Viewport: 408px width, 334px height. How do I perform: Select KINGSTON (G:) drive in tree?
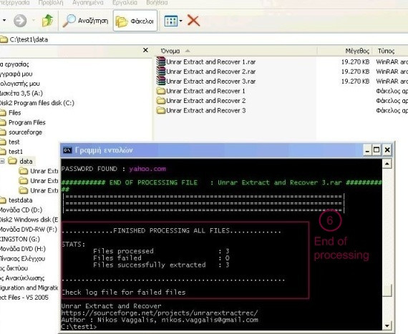tap(20, 239)
